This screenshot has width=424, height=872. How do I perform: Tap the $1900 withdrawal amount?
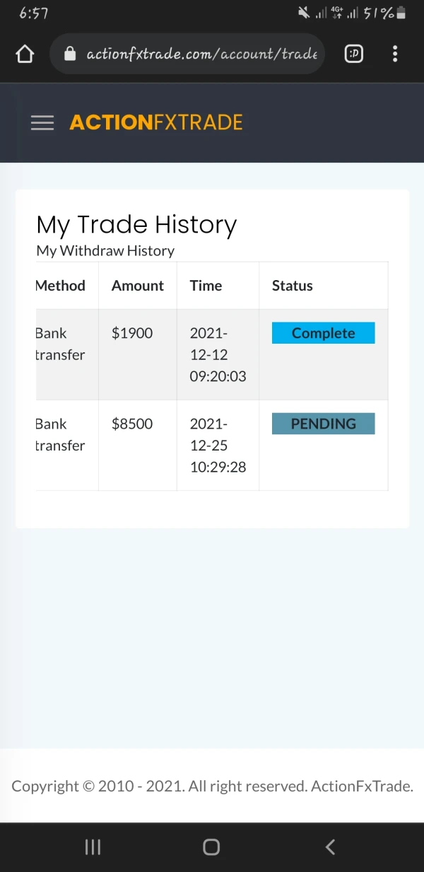pos(132,333)
